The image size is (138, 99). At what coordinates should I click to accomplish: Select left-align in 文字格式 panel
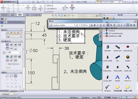point(7,45)
